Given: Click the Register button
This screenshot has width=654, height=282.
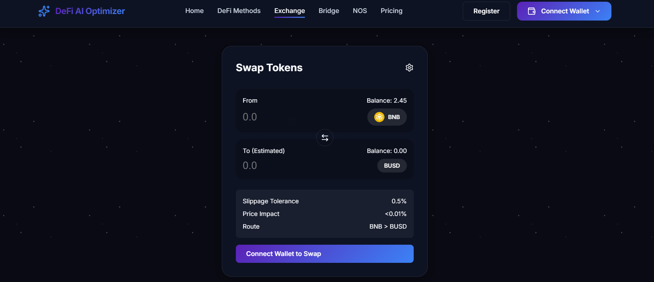Looking at the screenshot, I should click(486, 11).
